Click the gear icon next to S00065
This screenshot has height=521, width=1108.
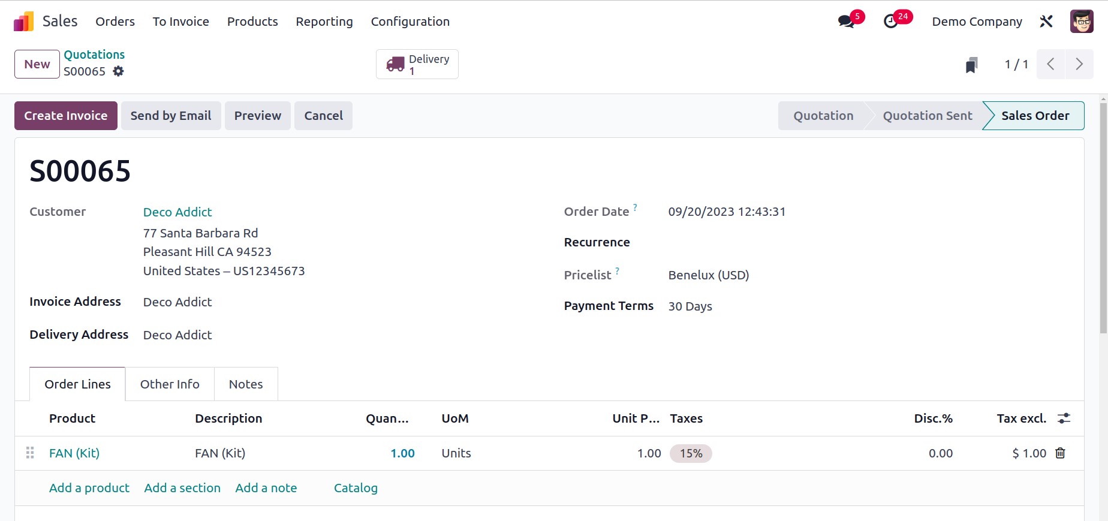(x=119, y=71)
